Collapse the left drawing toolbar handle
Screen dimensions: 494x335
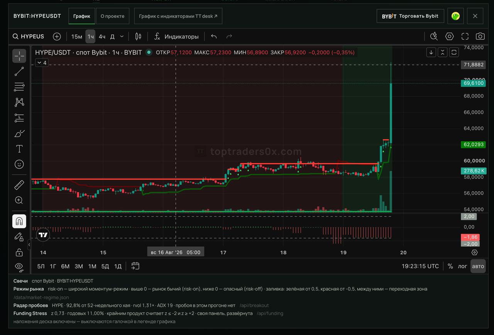tap(29, 245)
